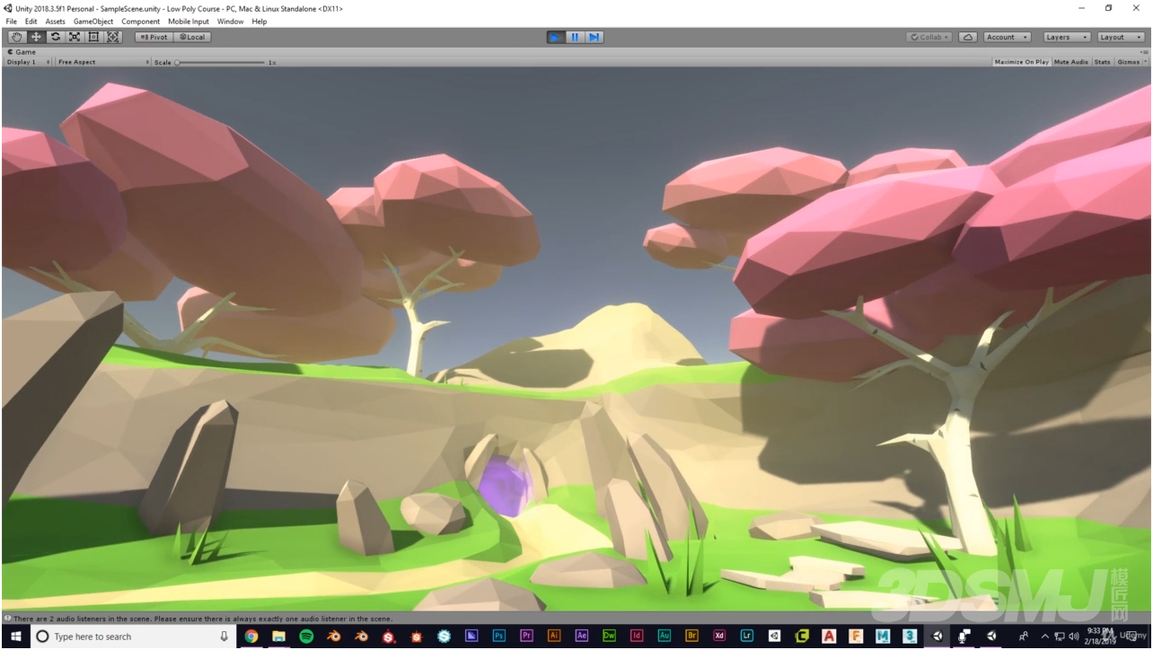Open the Window menu
This screenshot has width=1153, height=650.
(230, 22)
